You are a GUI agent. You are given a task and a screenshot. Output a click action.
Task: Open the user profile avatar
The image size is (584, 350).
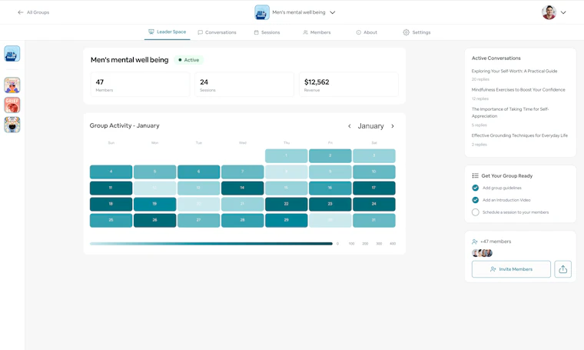(549, 12)
